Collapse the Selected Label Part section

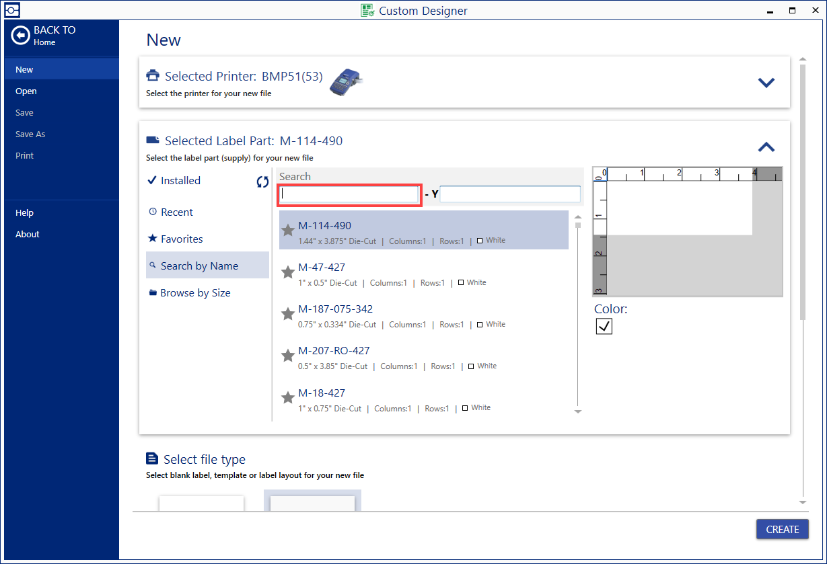pos(766,147)
